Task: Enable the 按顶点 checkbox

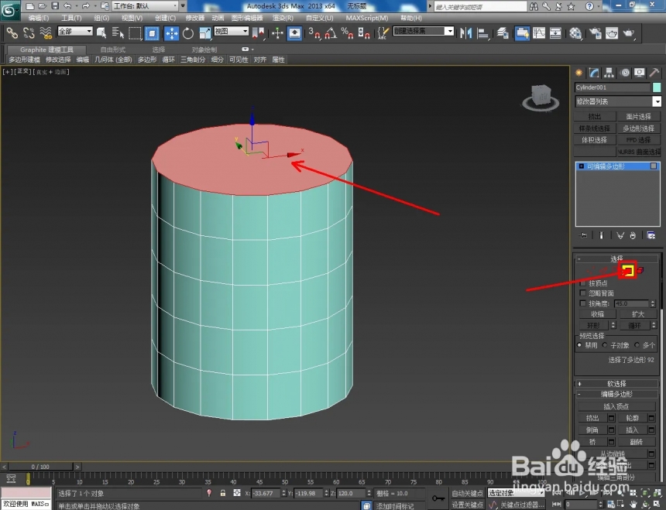Action: (x=582, y=282)
